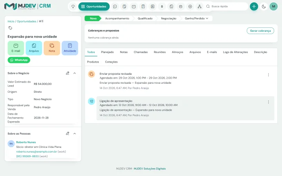The image size is (282, 176).
Task: Set pipeline stage to Negociação
Action: point(168,18)
